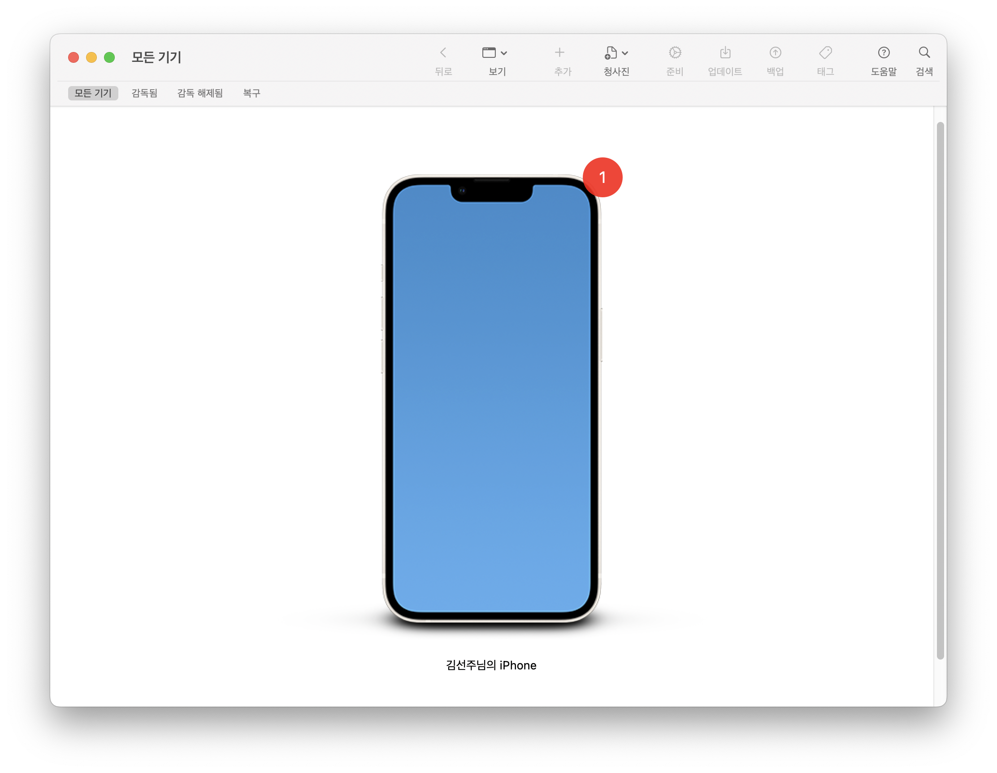Click the Search (검색) magnifier icon

(924, 52)
